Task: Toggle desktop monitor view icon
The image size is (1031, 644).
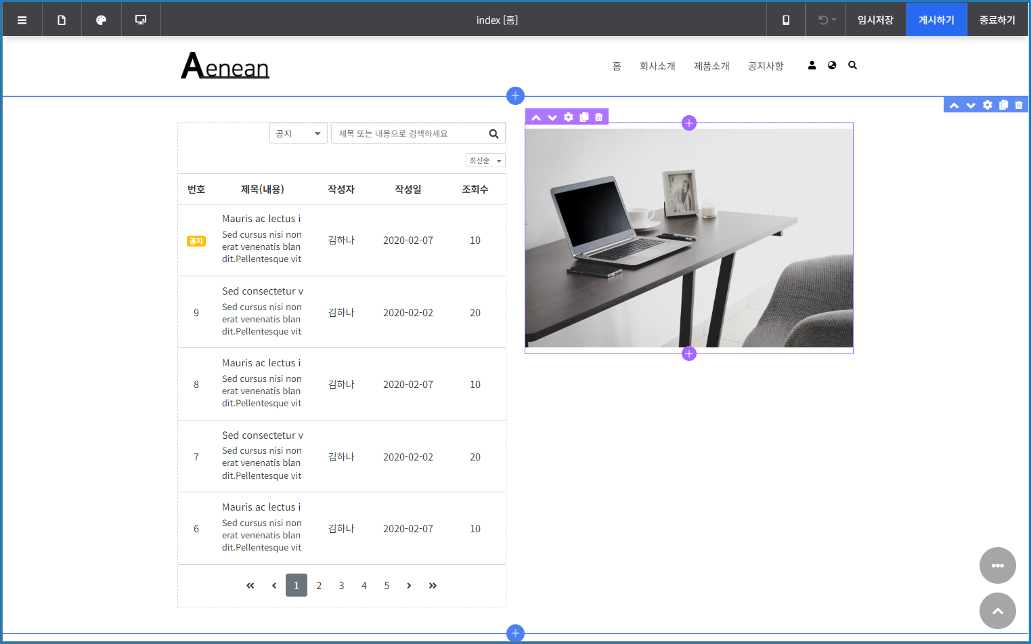Action: [x=141, y=20]
